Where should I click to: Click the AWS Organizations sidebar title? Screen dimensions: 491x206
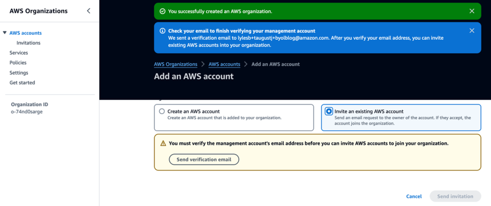(x=38, y=11)
